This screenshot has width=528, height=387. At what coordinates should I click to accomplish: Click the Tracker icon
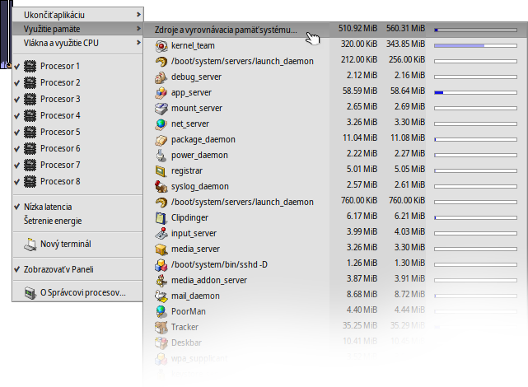tap(161, 328)
